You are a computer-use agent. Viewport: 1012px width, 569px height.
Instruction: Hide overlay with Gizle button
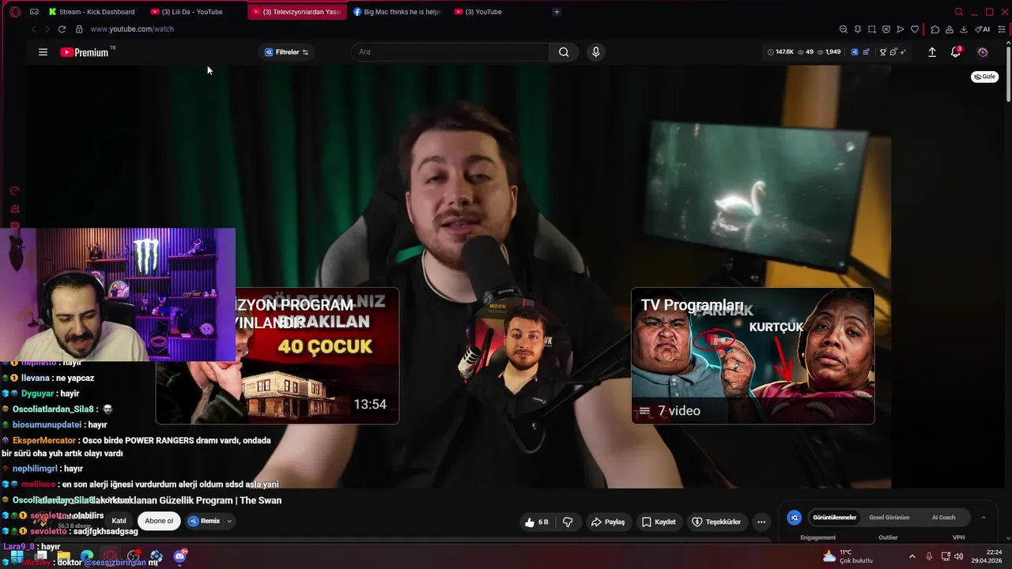pos(984,77)
